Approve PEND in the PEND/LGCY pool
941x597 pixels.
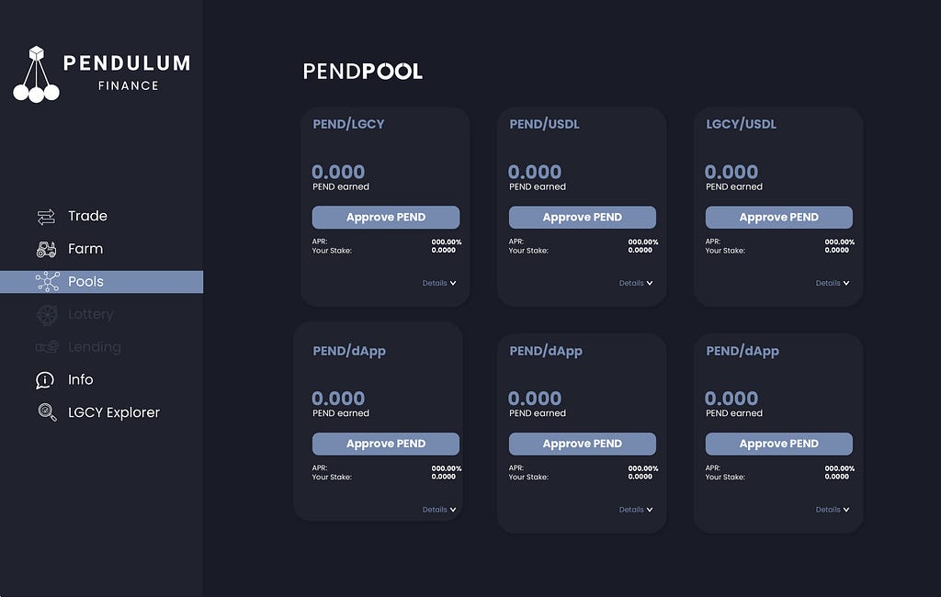click(386, 217)
